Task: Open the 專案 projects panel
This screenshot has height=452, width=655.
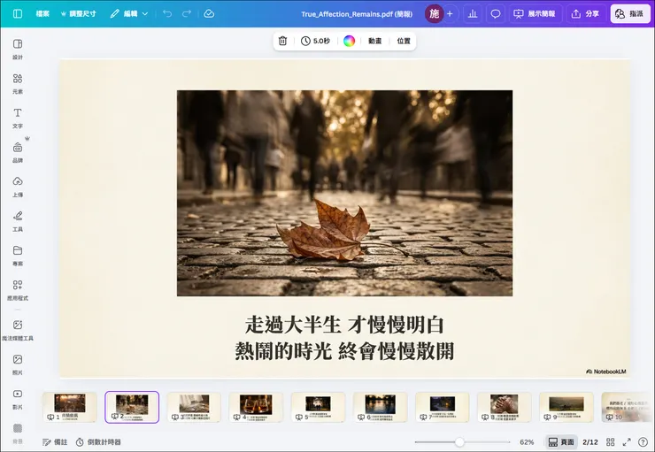Action: [18, 256]
